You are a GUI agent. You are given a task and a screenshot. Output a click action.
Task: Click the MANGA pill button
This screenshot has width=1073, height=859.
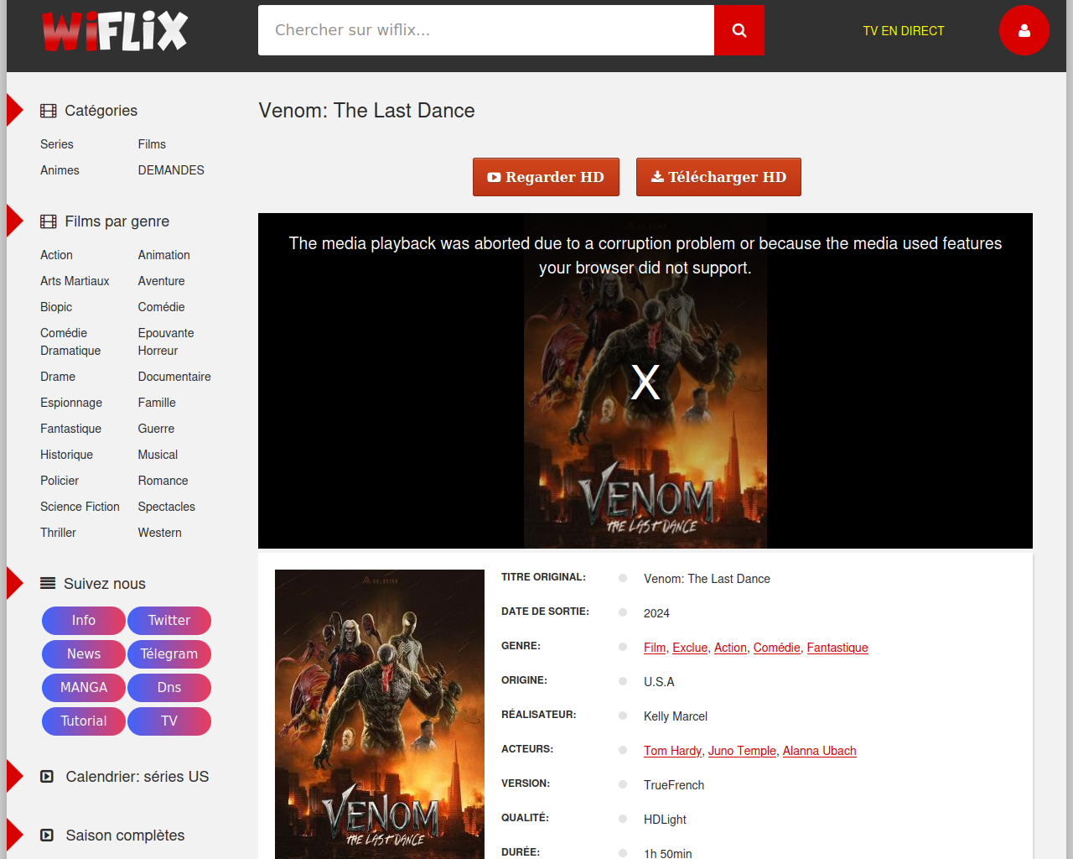tap(84, 688)
